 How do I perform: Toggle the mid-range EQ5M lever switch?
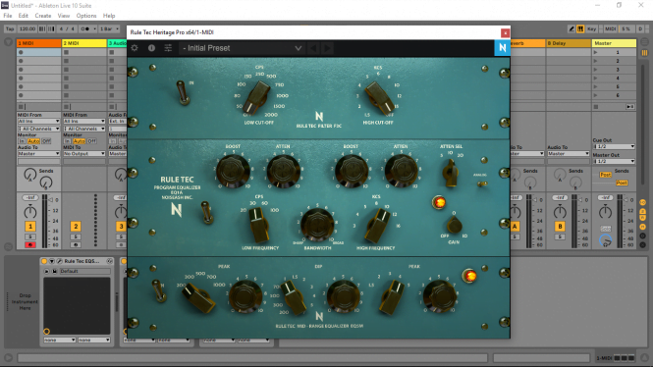point(159,290)
